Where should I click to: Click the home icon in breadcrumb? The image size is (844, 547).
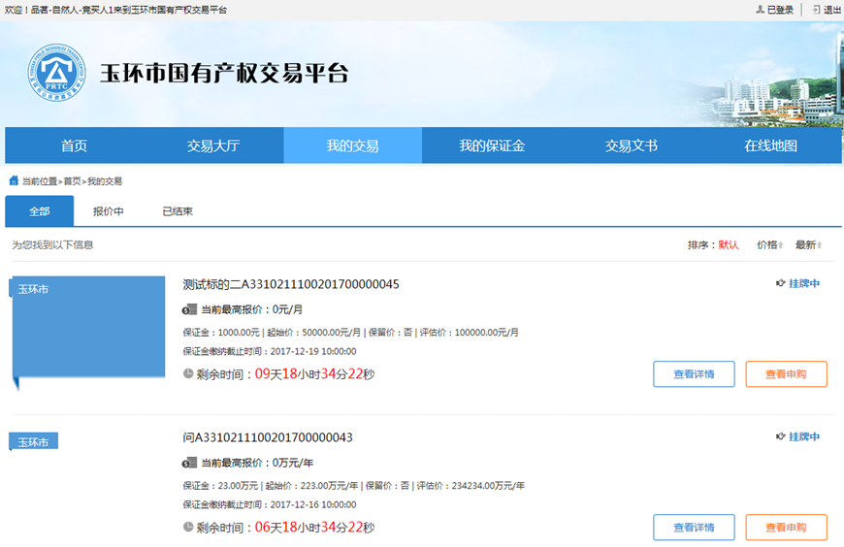pos(14,181)
